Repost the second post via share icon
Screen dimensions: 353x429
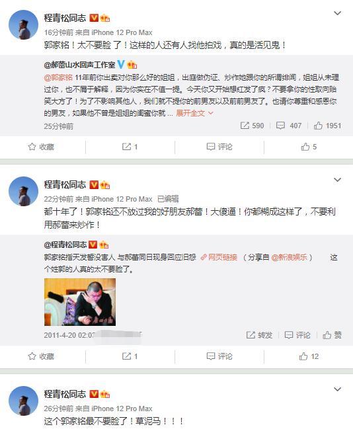click(x=130, y=356)
